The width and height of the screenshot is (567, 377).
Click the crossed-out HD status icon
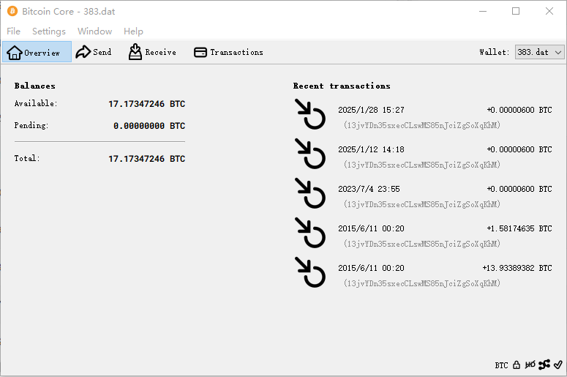pos(530,365)
